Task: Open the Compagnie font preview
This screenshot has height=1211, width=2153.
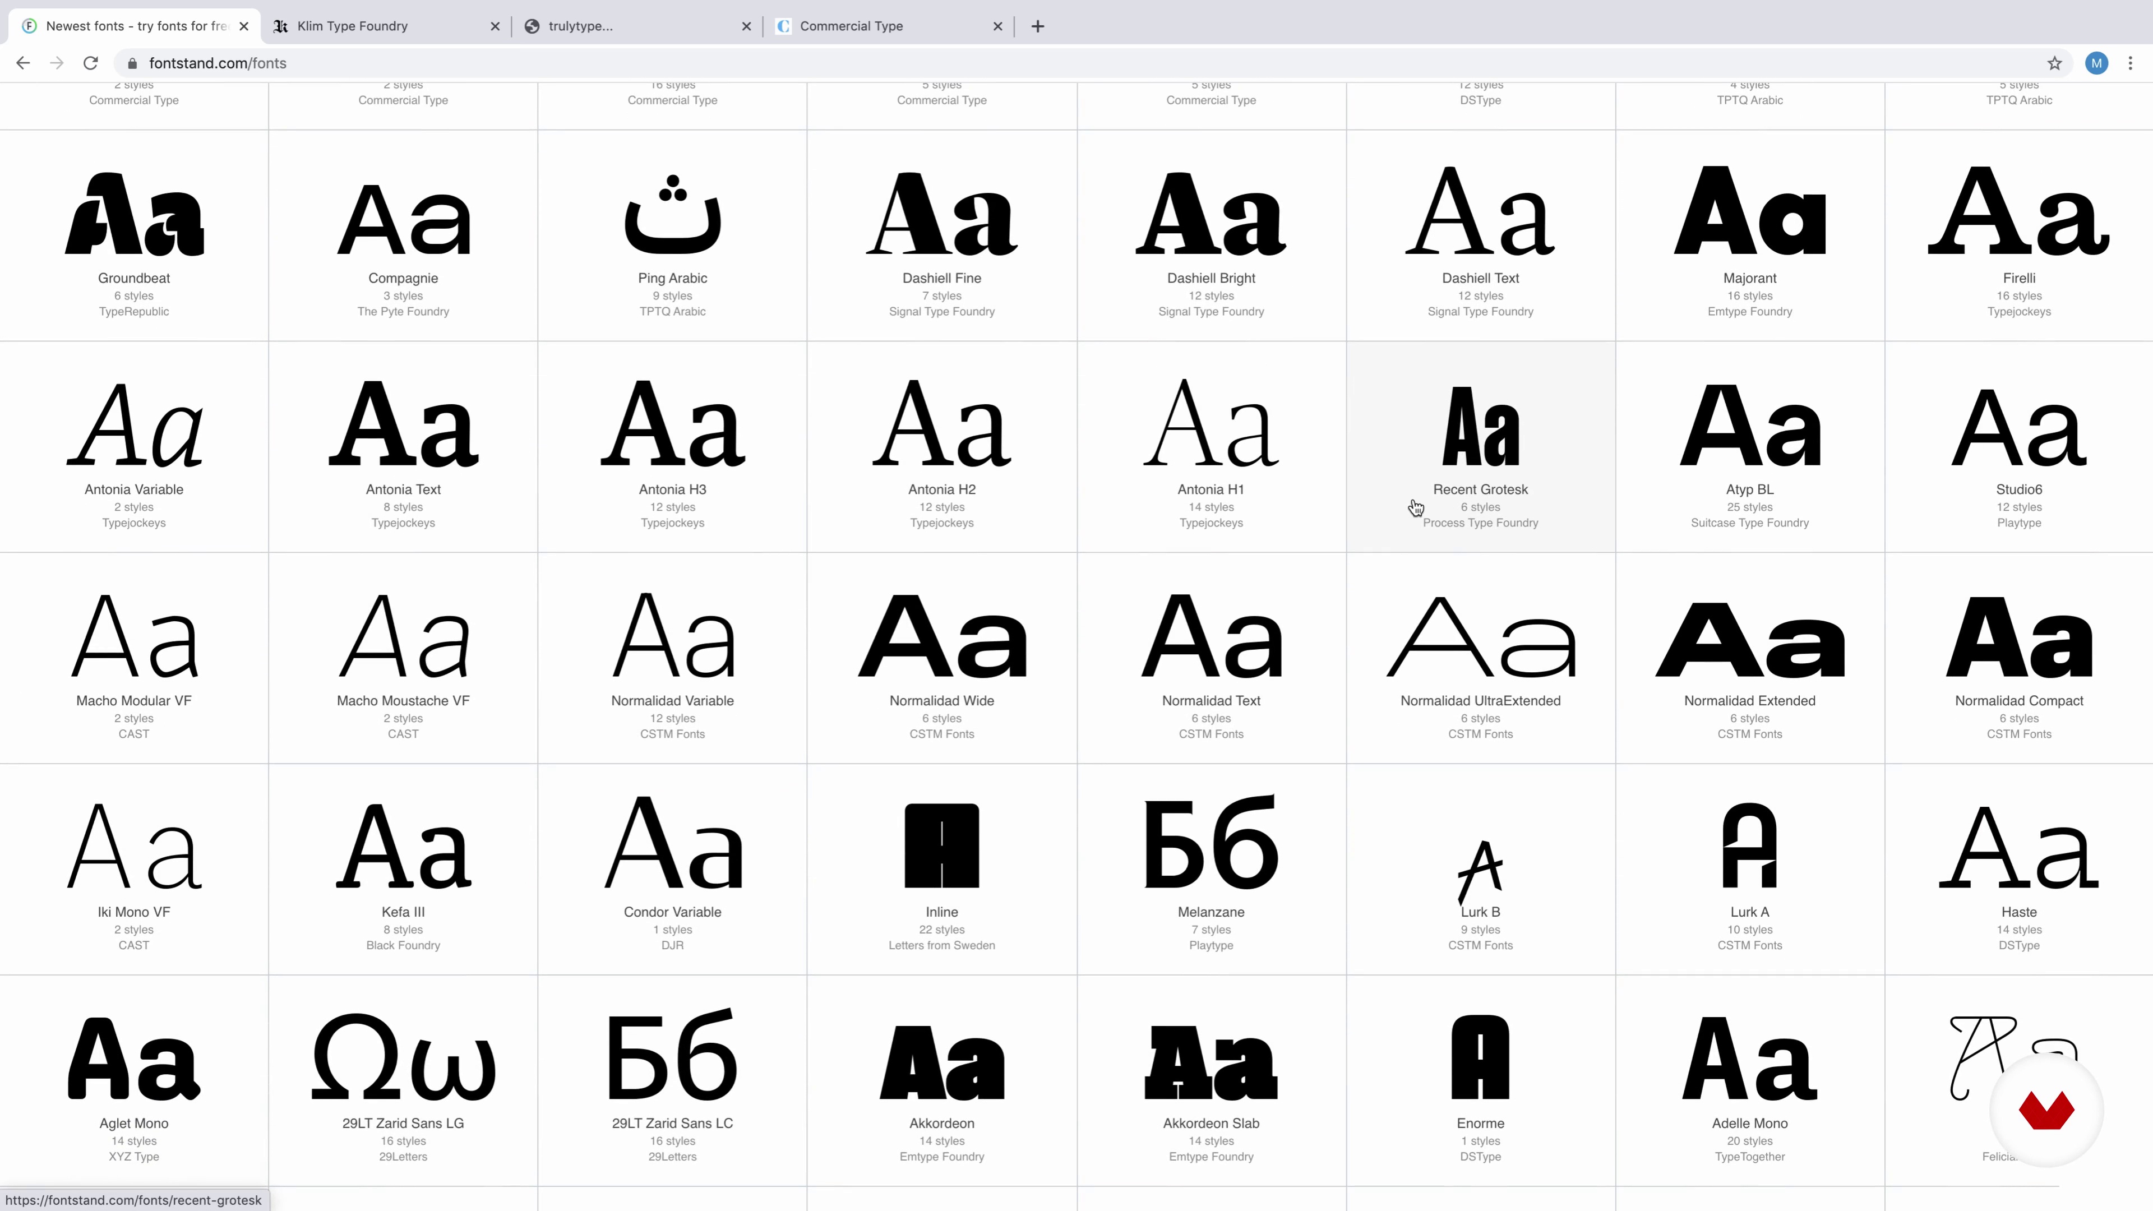Action: point(403,219)
